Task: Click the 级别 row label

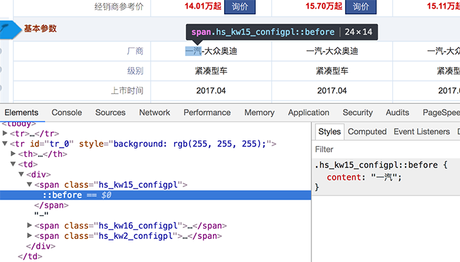Action: tap(135, 71)
